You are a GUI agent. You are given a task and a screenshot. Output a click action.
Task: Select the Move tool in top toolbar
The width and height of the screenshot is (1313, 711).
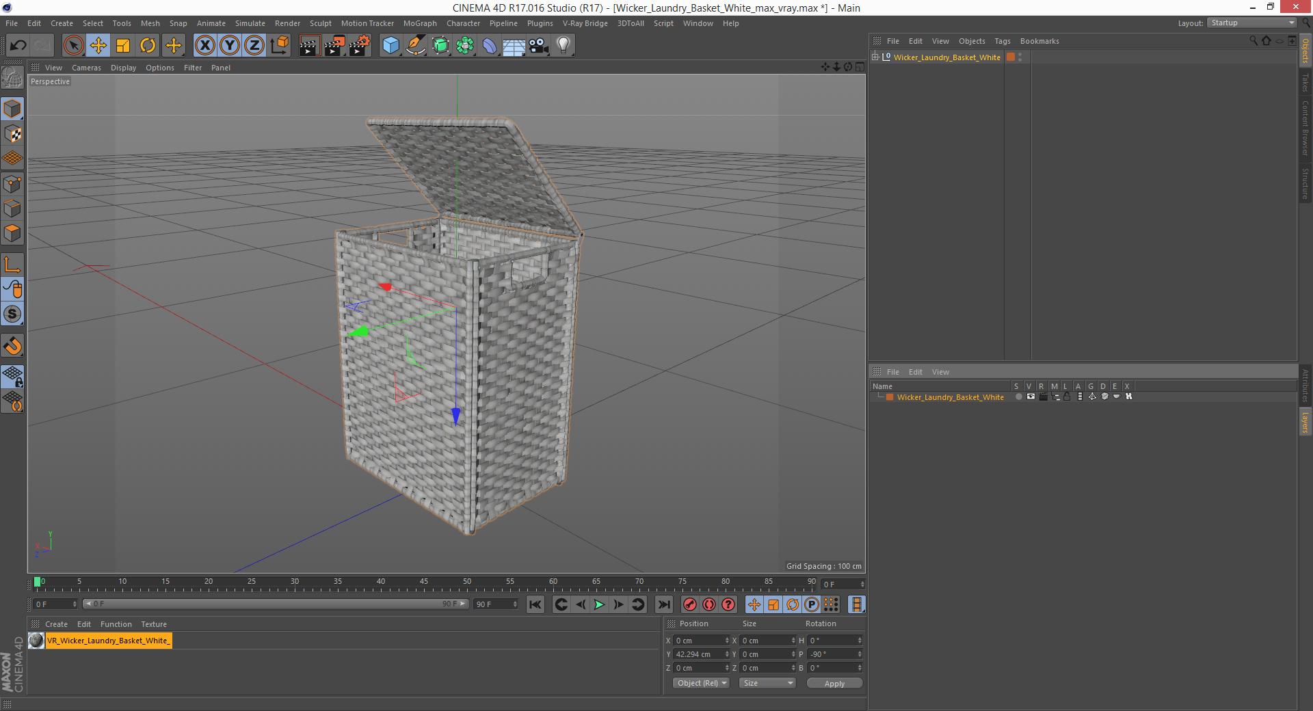(x=98, y=46)
